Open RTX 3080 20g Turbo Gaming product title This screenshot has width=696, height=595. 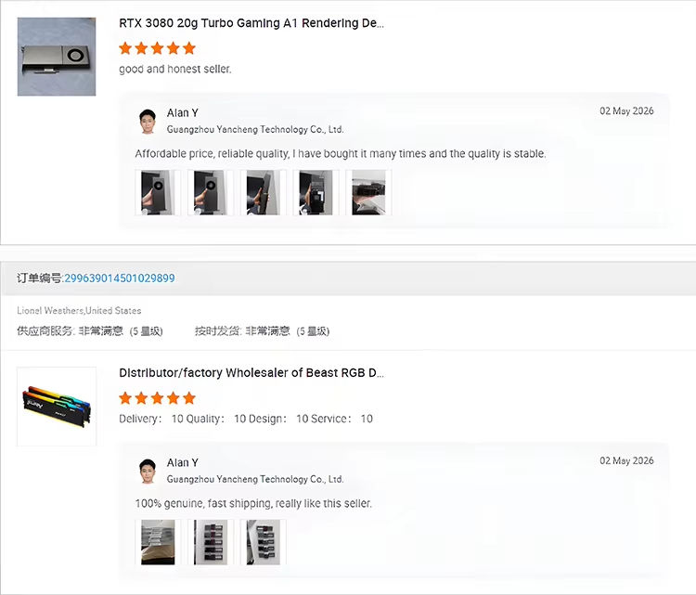tap(251, 23)
